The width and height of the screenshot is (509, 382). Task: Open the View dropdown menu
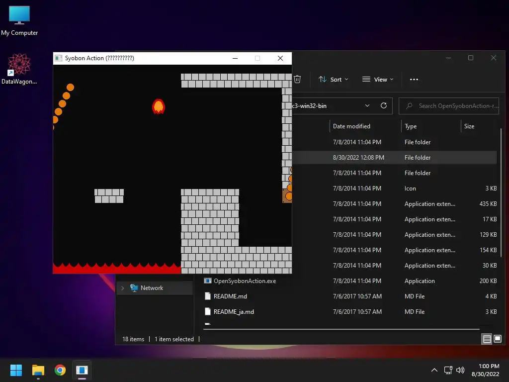(x=378, y=79)
